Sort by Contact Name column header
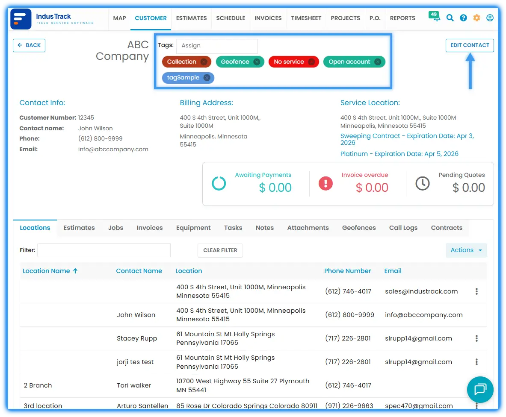 (139, 271)
